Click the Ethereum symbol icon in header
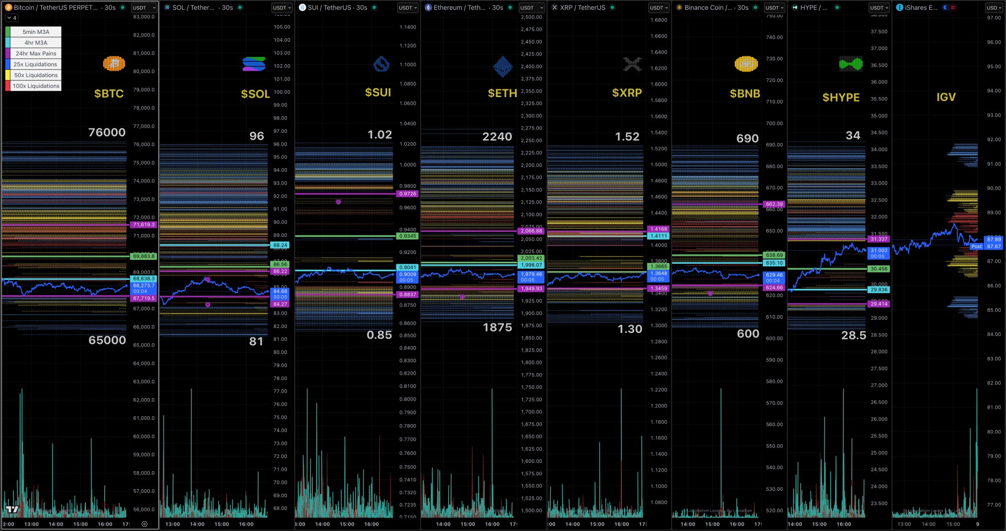The image size is (1006, 531). [x=428, y=7]
